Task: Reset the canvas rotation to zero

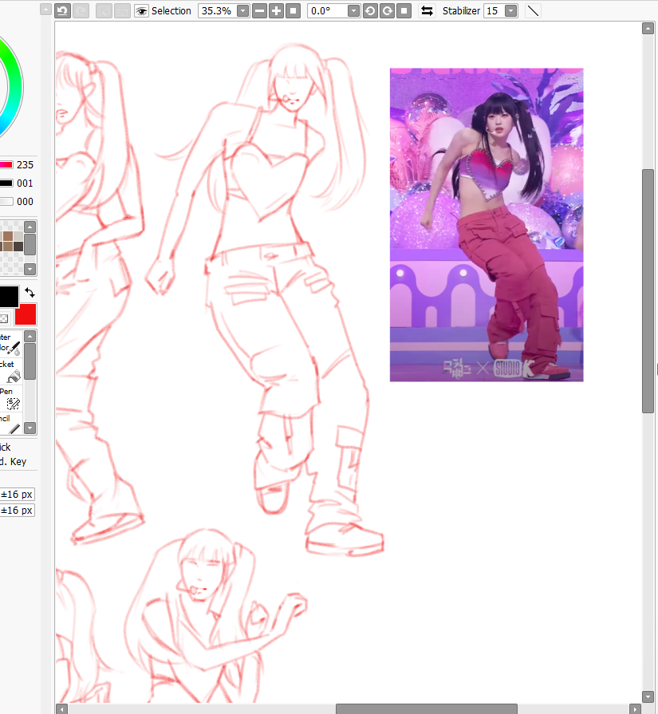Action: 405,10
